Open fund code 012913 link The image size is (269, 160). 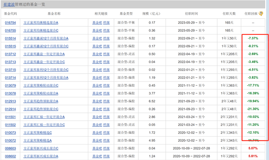(x=10, y=101)
